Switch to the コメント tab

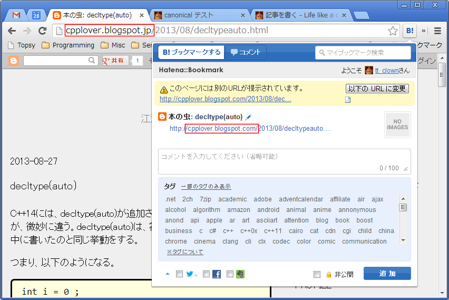246,52
